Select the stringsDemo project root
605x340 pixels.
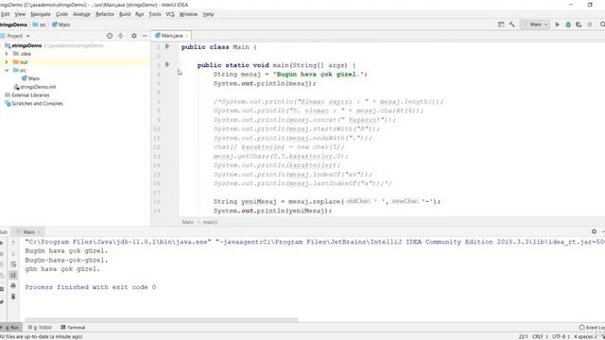[x=26, y=45]
